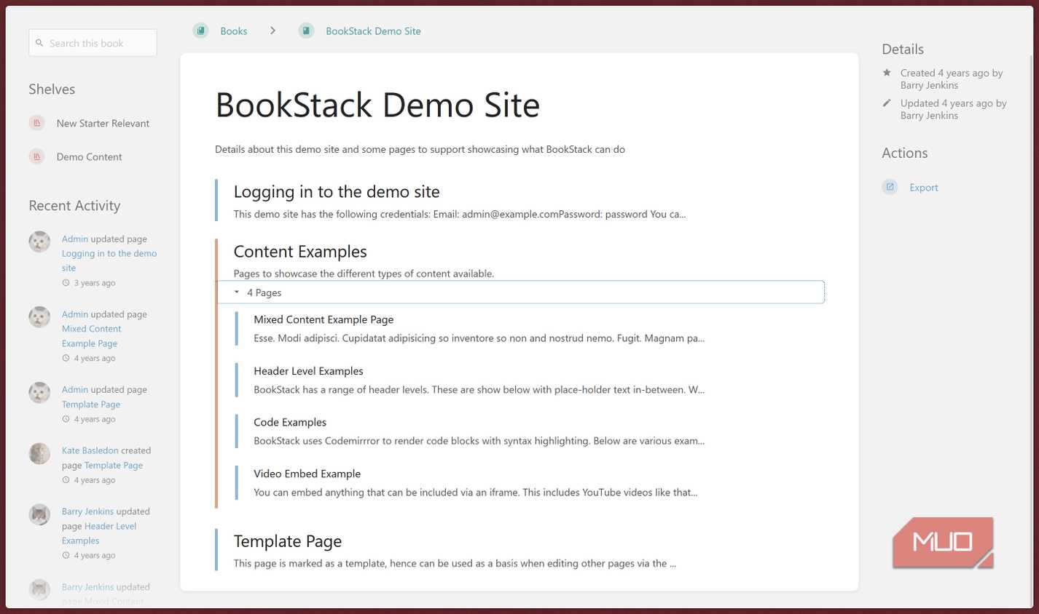Open the New Starter Relevant shelf
Screen dimensions: 1039x614
(x=103, y=124)
